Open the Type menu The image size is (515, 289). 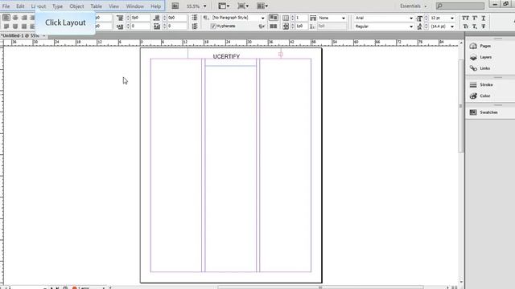[x=57, y=6]
